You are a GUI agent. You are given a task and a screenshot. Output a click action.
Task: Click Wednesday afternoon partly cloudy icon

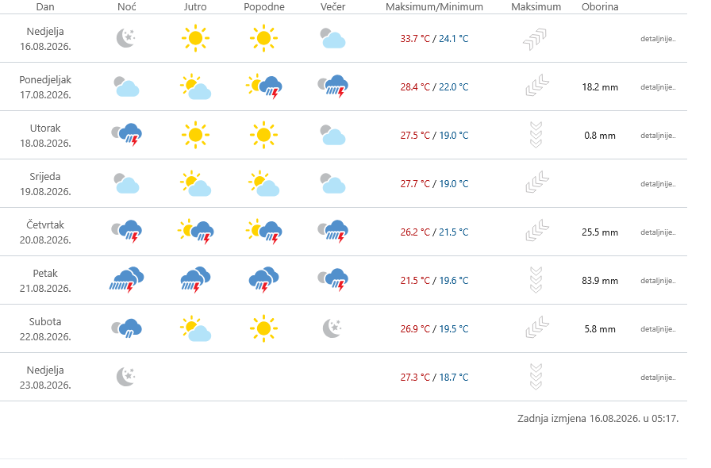(x=264, y=183)
